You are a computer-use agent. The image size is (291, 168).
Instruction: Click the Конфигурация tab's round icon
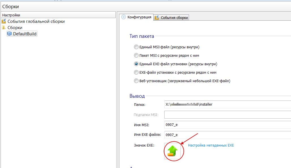point(123,17)
